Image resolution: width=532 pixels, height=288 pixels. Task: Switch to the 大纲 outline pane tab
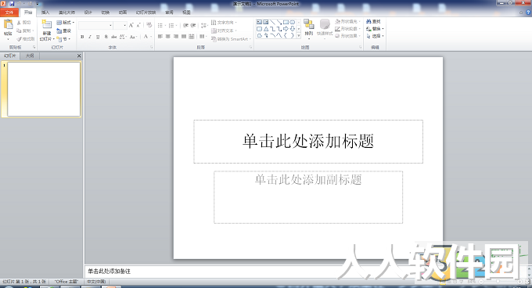[30, 56]
